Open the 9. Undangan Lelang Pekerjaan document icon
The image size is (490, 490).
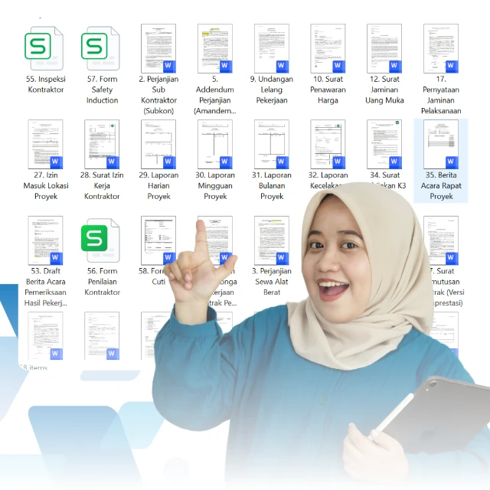point(272,48)
